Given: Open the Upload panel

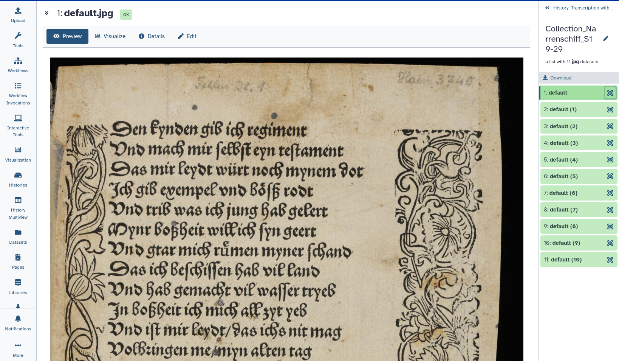Looking at the screenshot, I should tap(18, 15).
